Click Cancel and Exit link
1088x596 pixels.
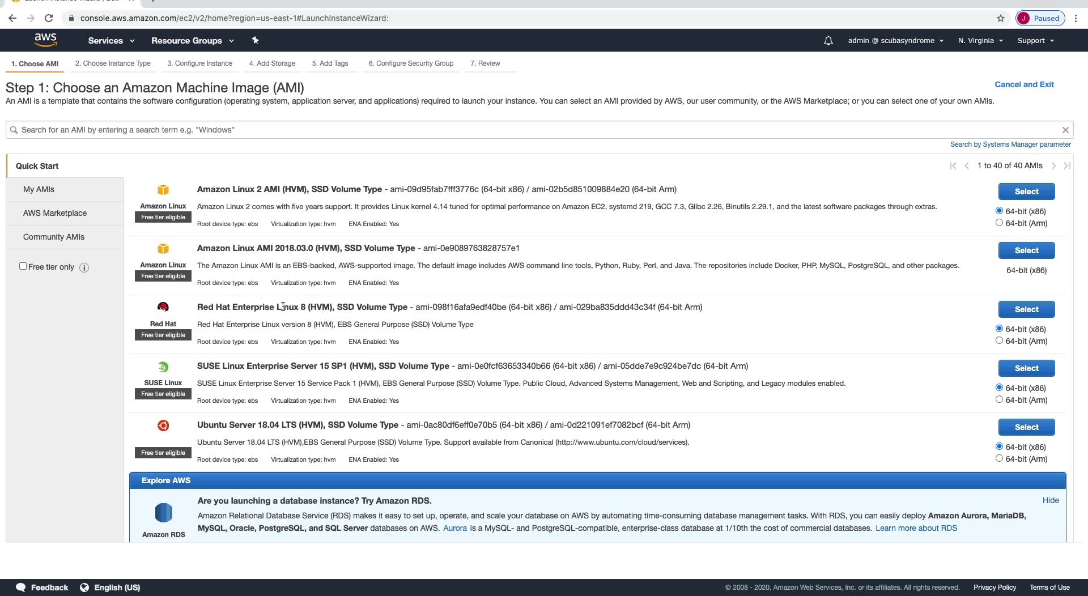click(1024, 84)
